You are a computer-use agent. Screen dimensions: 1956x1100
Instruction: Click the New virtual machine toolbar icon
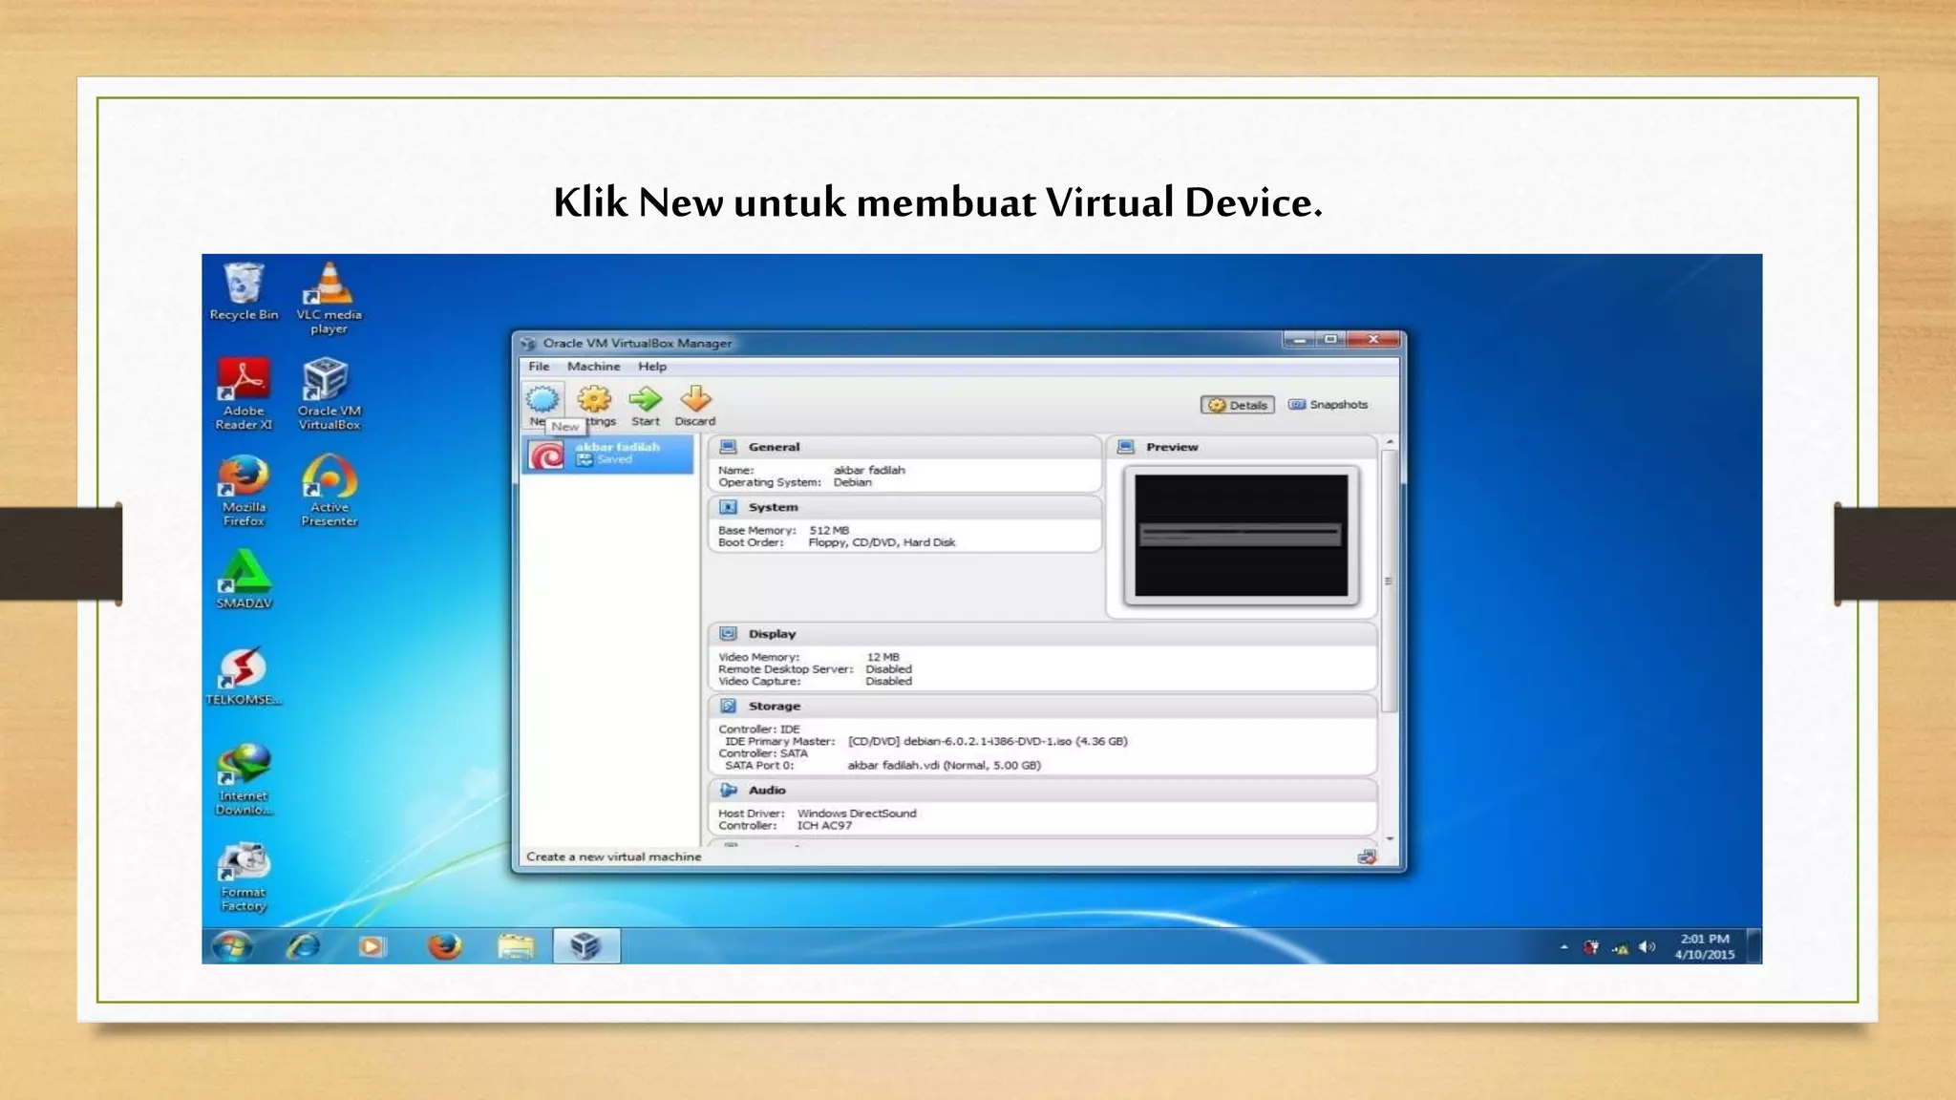click(542, 399)
